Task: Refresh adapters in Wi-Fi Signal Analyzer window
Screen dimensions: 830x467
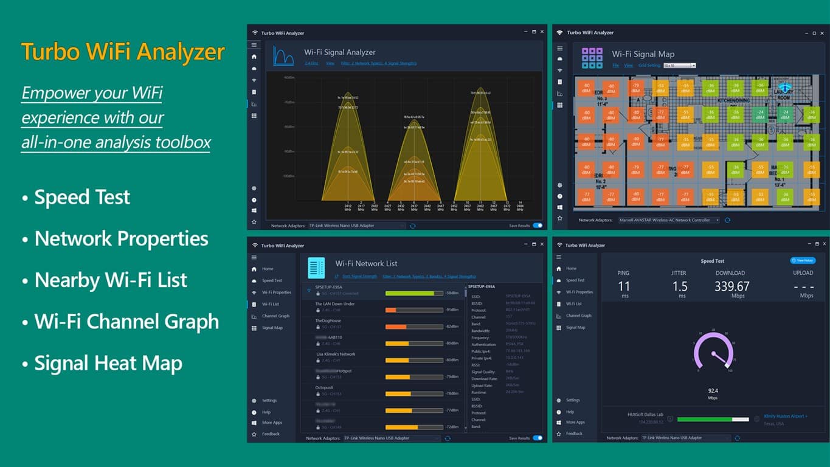Action: 413,226
